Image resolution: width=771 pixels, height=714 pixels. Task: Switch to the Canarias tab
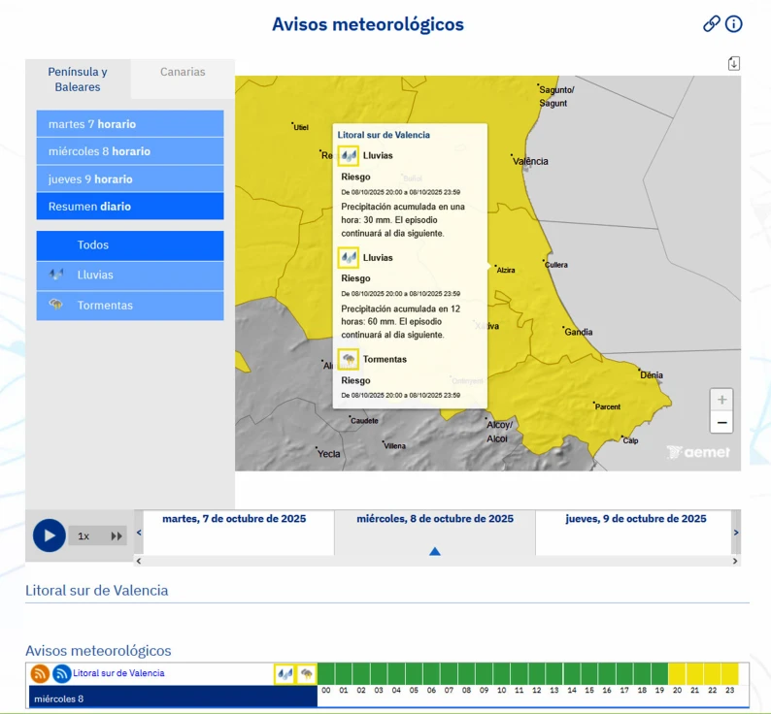(x=183, y=72)
